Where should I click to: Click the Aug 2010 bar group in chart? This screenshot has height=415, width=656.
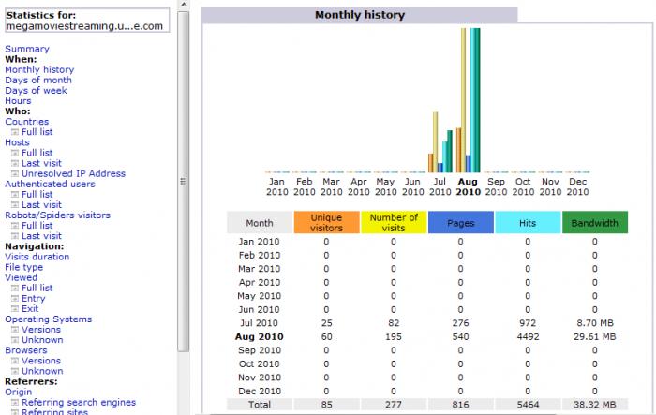pyautogui.click(x=469, y=100)
